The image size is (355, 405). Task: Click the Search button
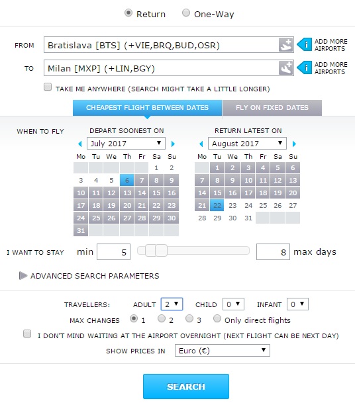click(186, 386)
